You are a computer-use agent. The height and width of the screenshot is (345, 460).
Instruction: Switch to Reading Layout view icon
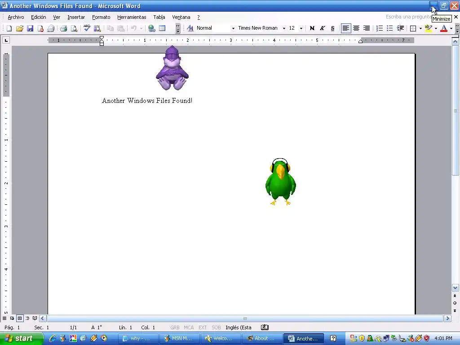[35, 318]
